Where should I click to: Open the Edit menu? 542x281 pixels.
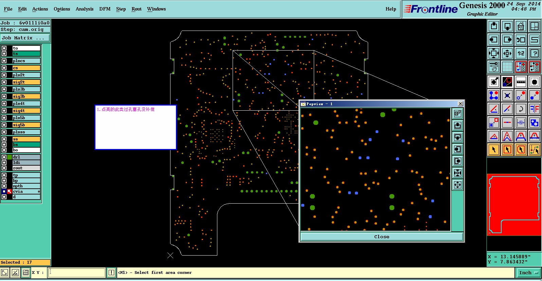[x=22, y=9]
